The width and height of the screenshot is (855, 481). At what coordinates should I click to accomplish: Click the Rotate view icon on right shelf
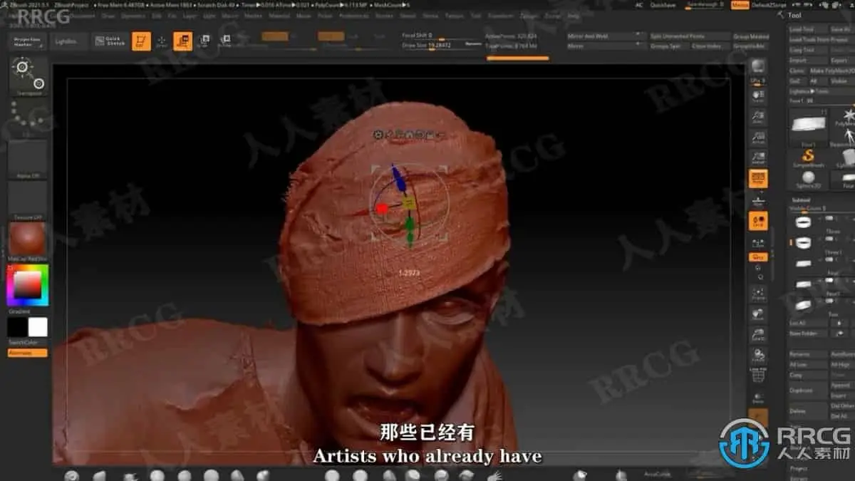point(758,356)
